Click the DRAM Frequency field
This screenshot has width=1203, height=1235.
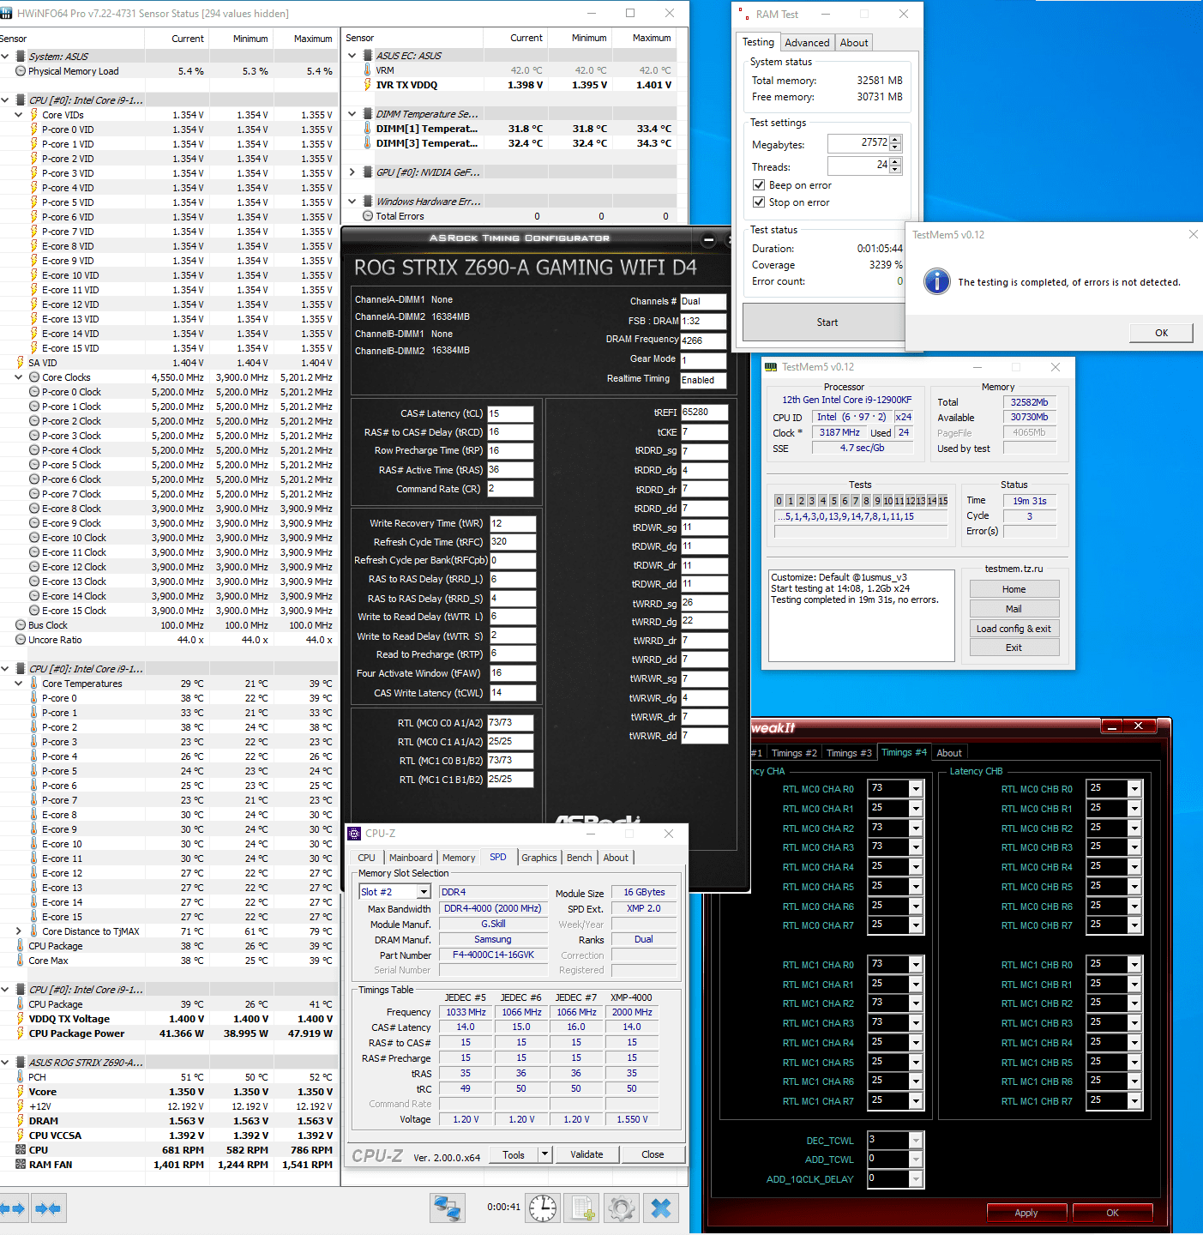coord(704,340)
